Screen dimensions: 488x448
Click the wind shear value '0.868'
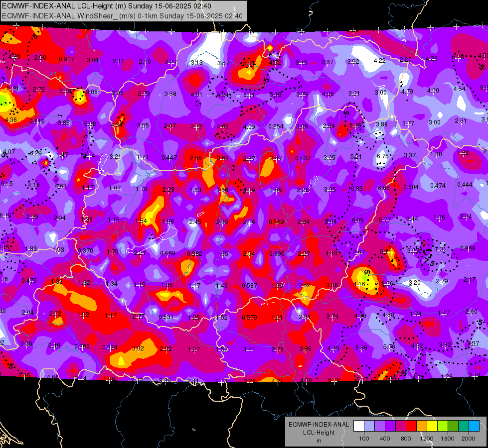(x=468, y=248)
